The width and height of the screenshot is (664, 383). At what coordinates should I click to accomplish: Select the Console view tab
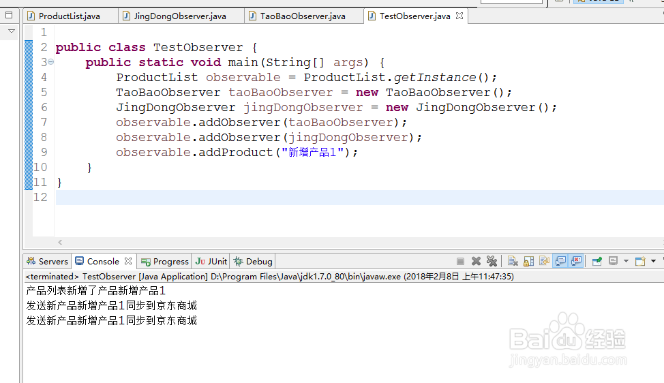coord(102,261)
